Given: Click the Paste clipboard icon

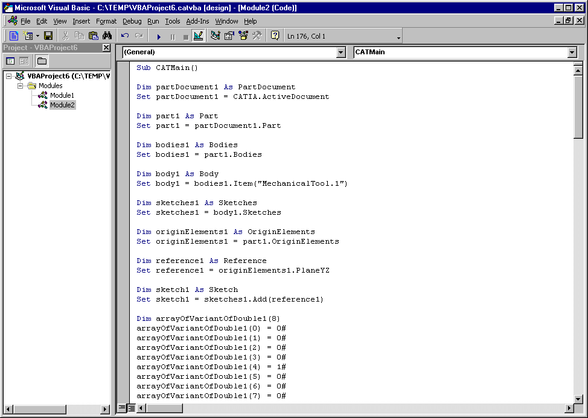Looking at the screenshot, I should 94,36.
